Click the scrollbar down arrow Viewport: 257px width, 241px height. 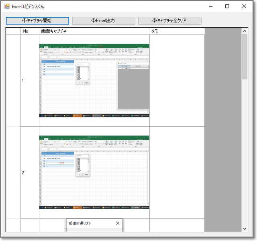click(245, 228)
